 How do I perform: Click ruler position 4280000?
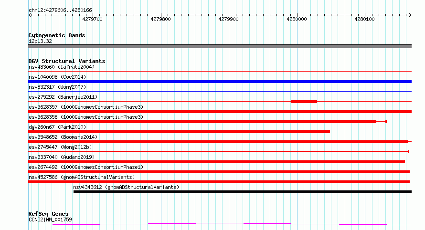[297, 19]
